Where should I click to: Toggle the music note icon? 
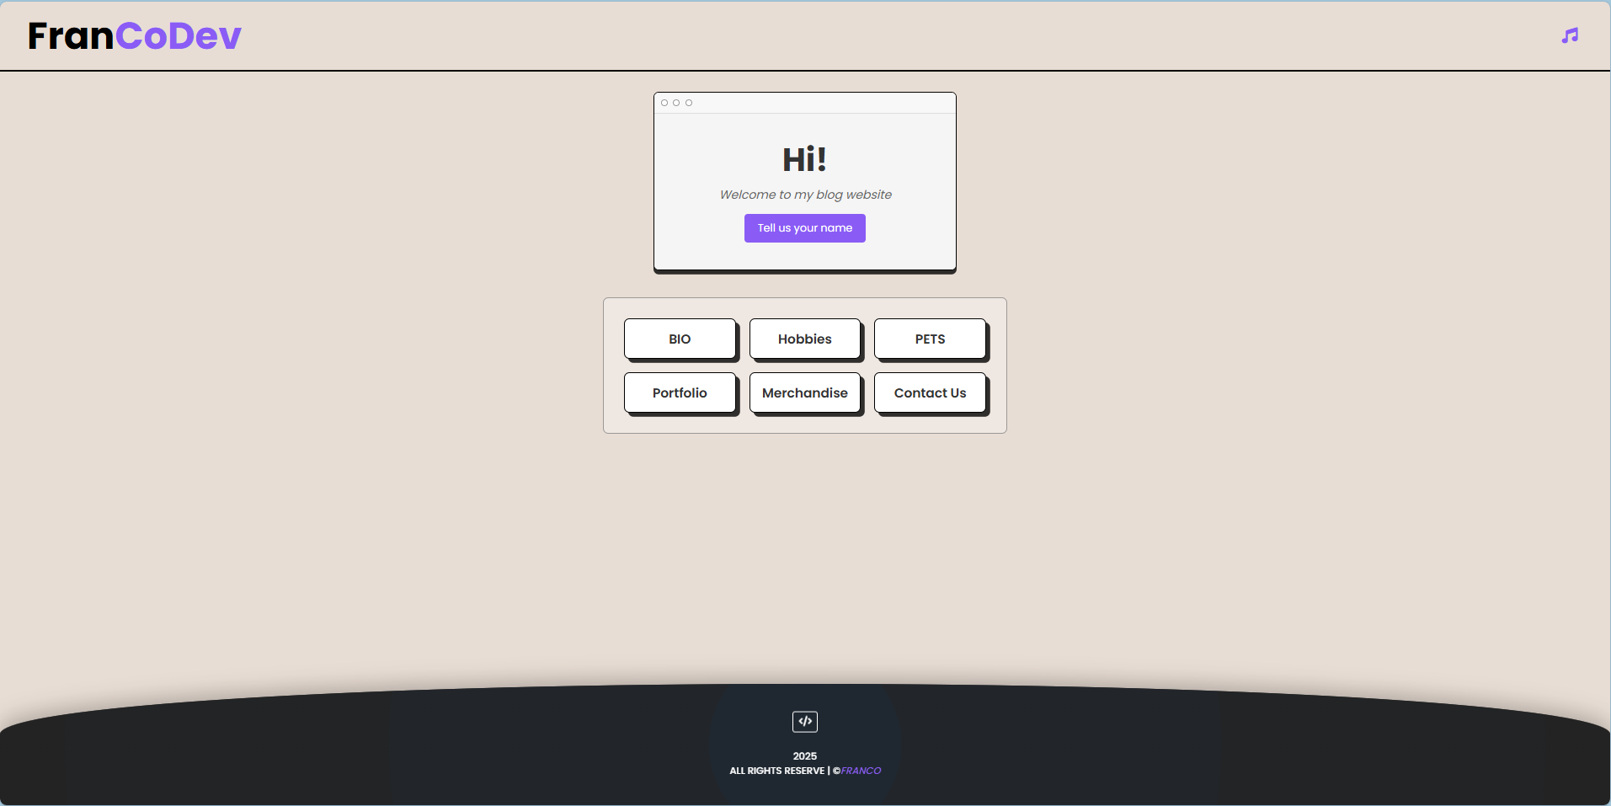[1570, 35]
